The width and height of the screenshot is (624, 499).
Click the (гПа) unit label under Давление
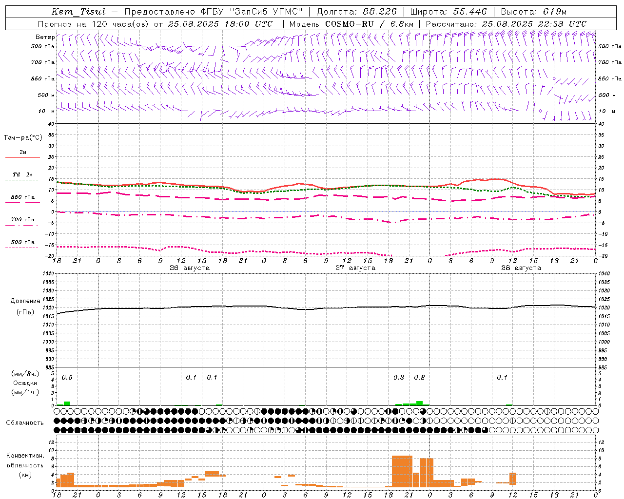(x=25, y=312)
